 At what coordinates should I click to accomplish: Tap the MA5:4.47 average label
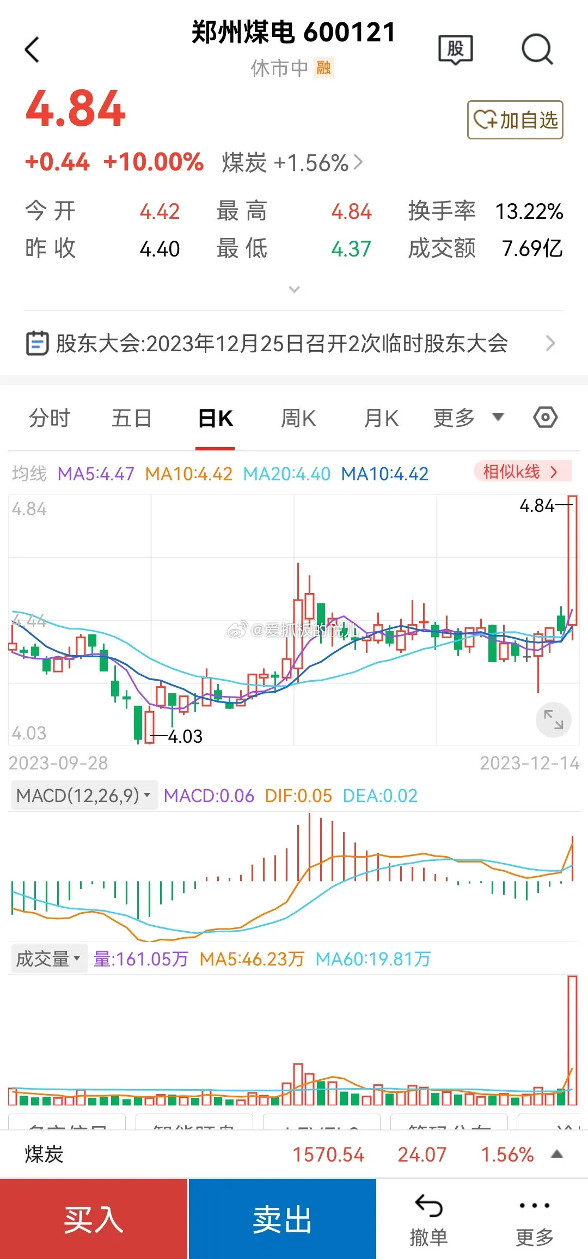pyautogui.click(x=96, y=474)
